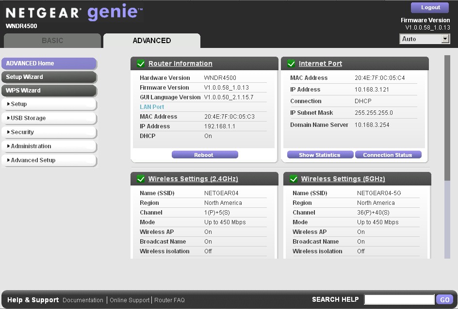Click the NETGEAR genie logo

[x=74, y=13]
